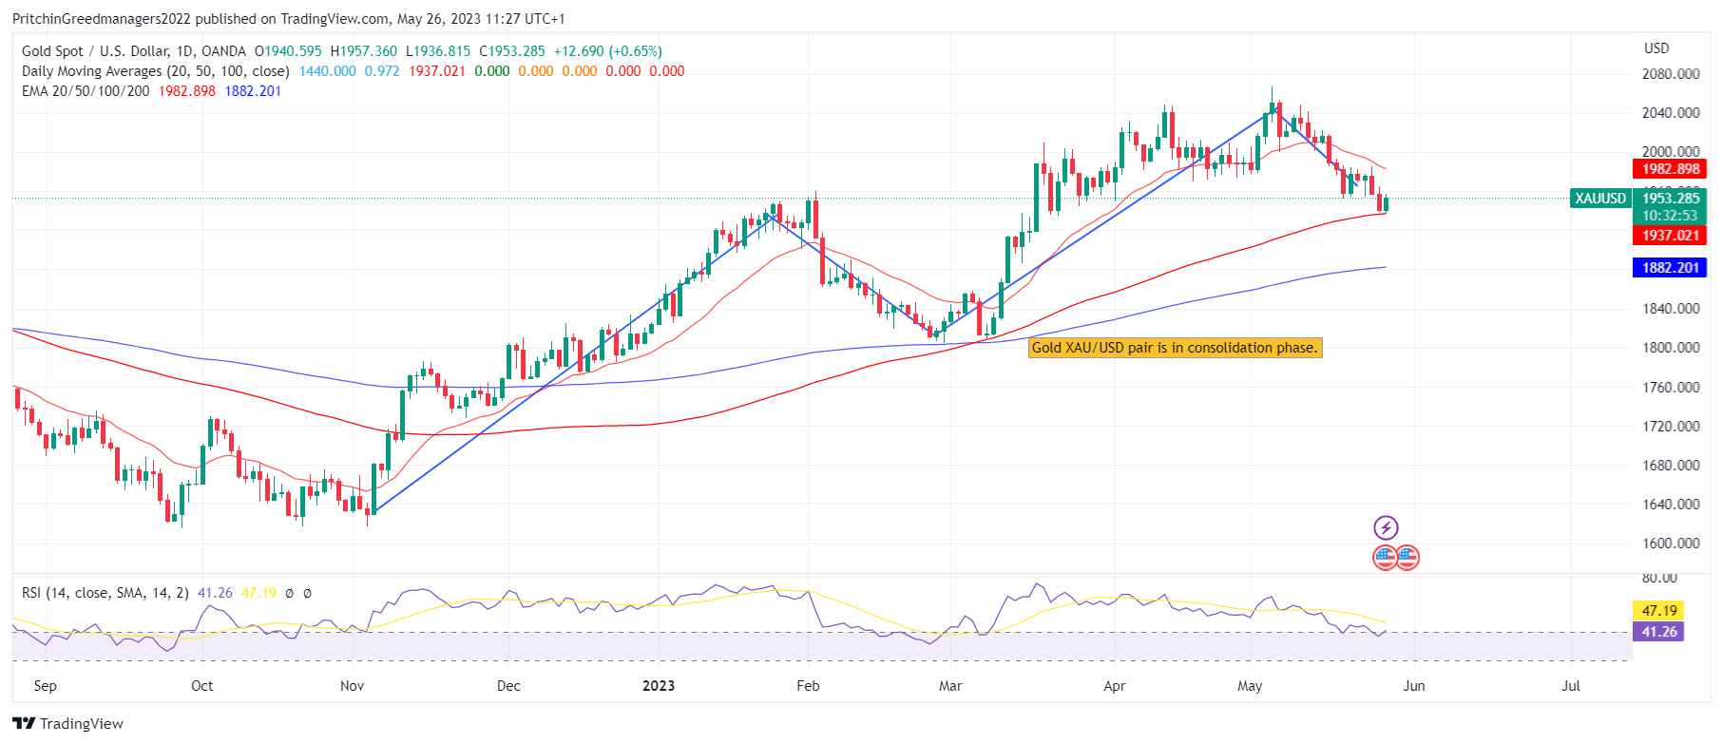This screenshot has height=744, width=1723.
Task: Click the Apr label on time axis
Action: coord(1115,686)
